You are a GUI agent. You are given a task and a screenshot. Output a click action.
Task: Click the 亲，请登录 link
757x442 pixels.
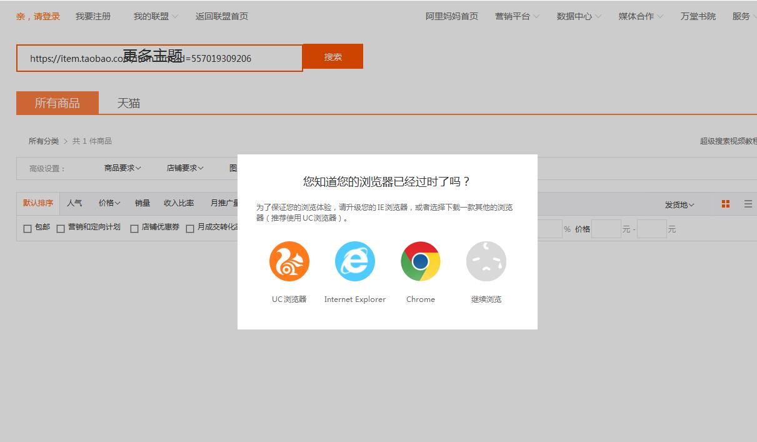point(38,16)
